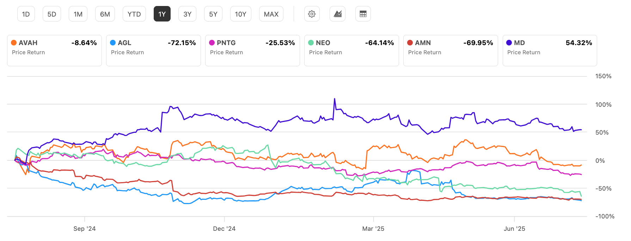Switch to the 5D tab
631x241 pixels.
[x=52, y=14]
